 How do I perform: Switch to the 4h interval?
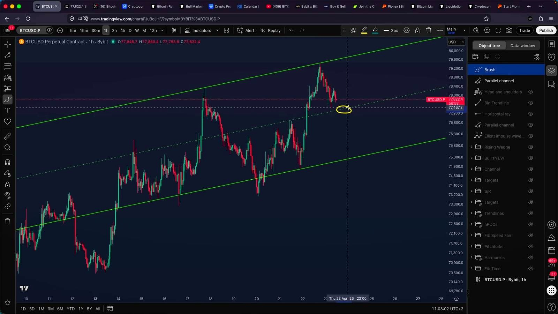coord(123,30)
